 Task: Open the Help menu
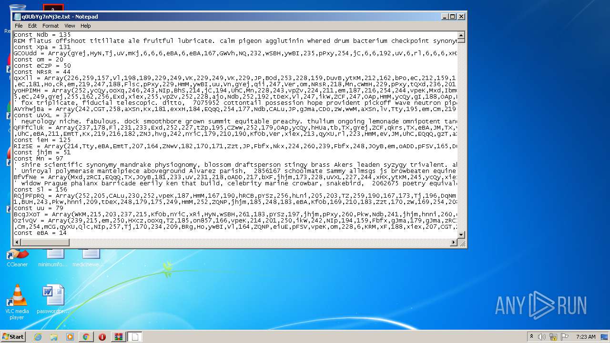[x=85, y=26]
